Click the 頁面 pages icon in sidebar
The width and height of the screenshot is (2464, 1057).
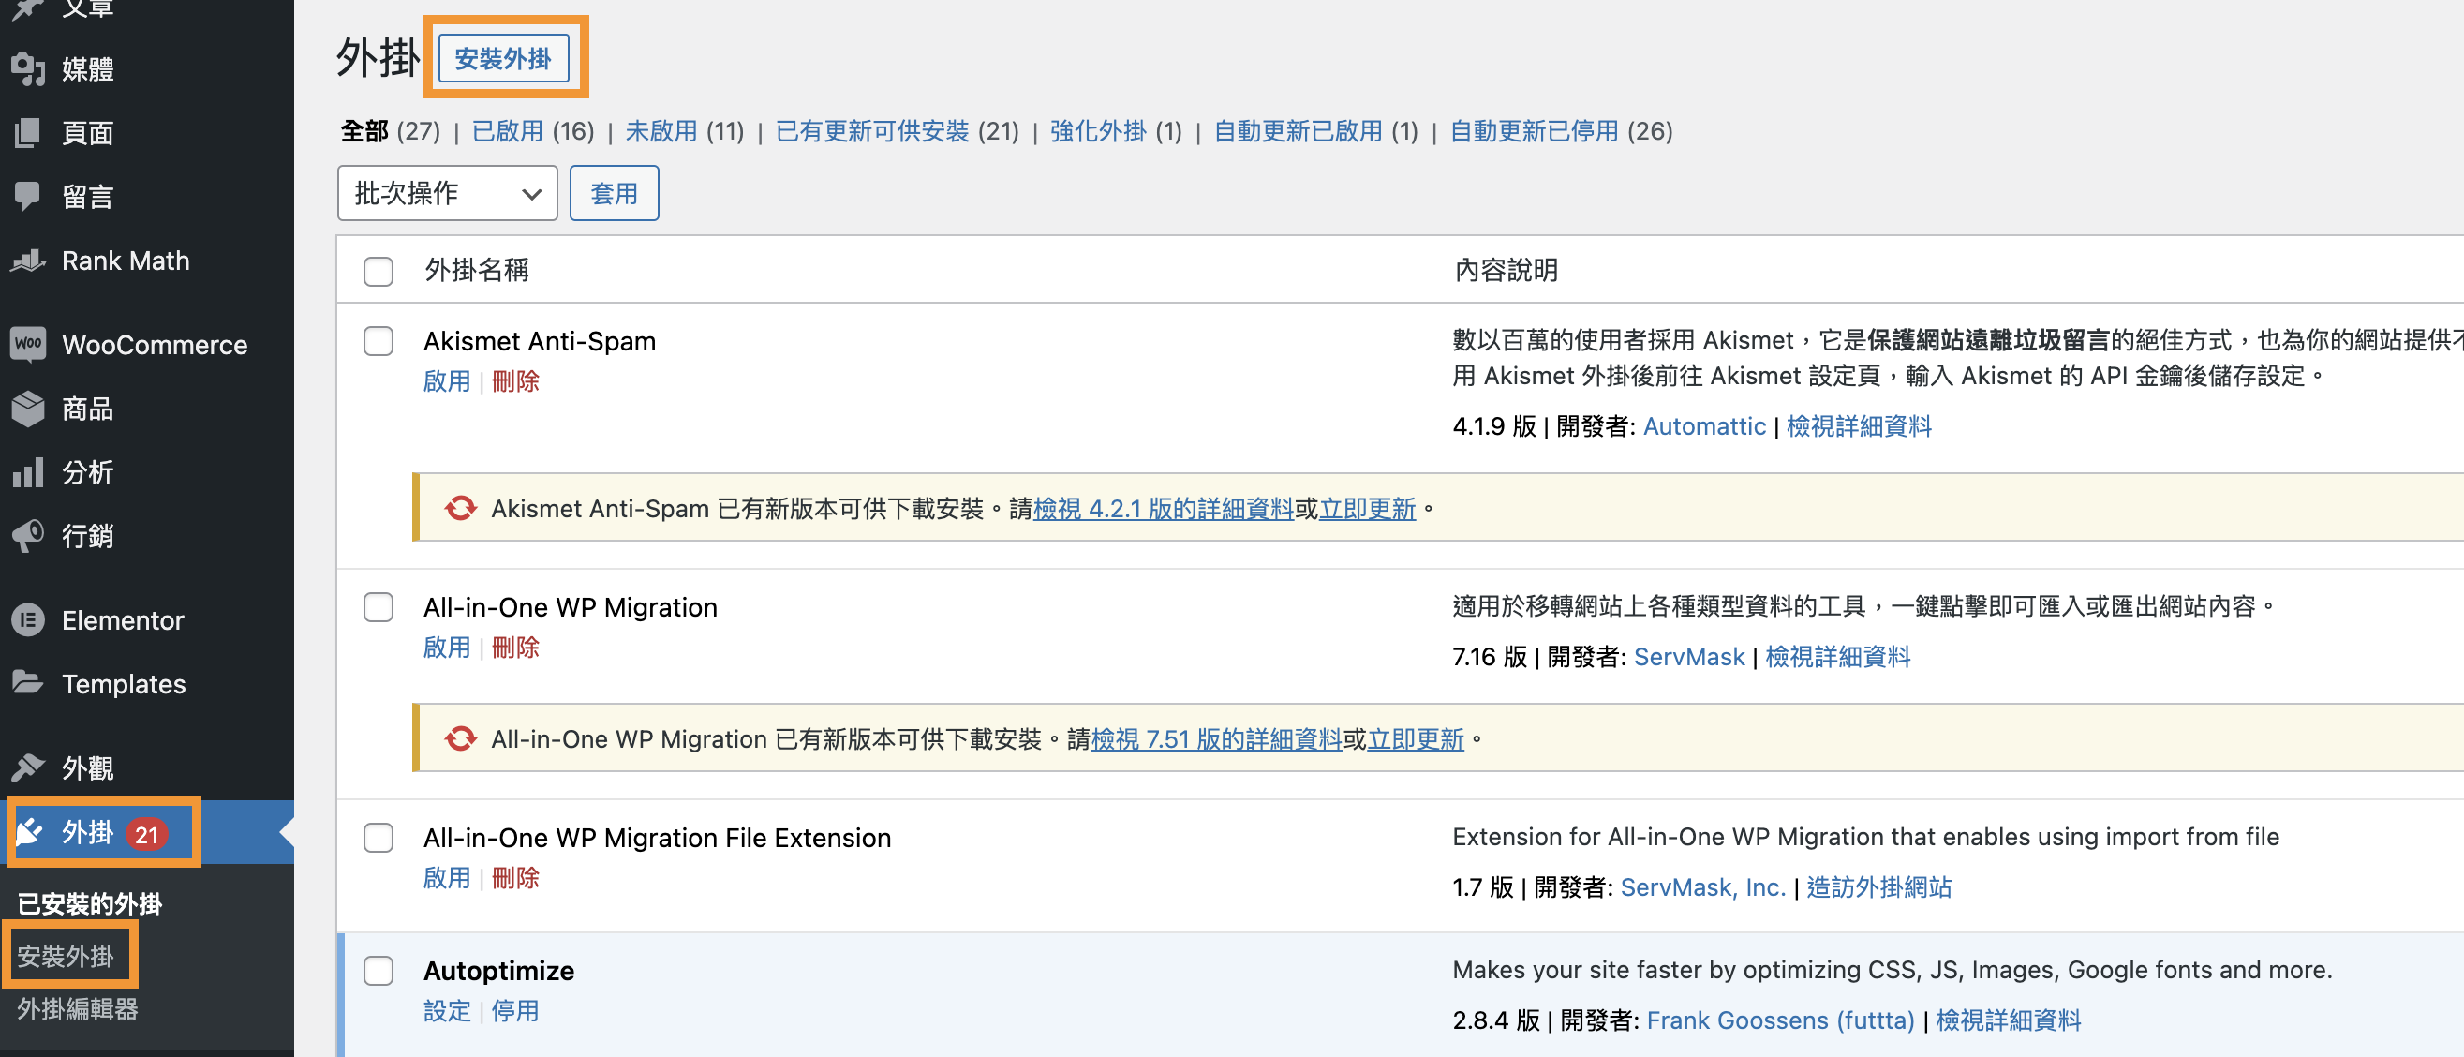(29, 133)
